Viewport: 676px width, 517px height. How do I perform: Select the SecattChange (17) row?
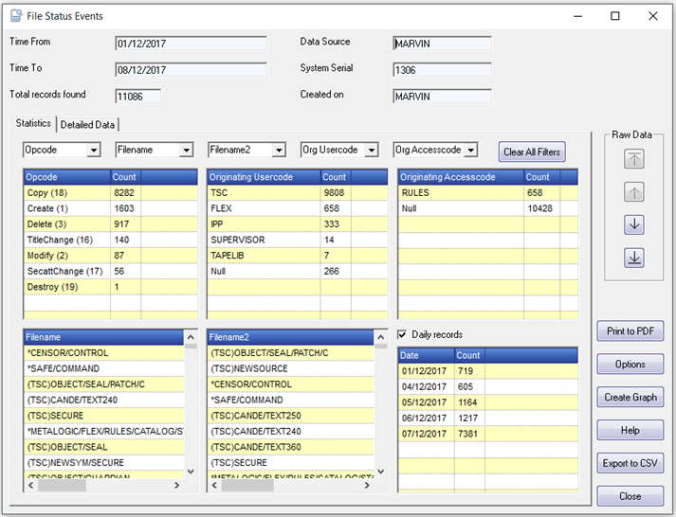pos(111,271)
